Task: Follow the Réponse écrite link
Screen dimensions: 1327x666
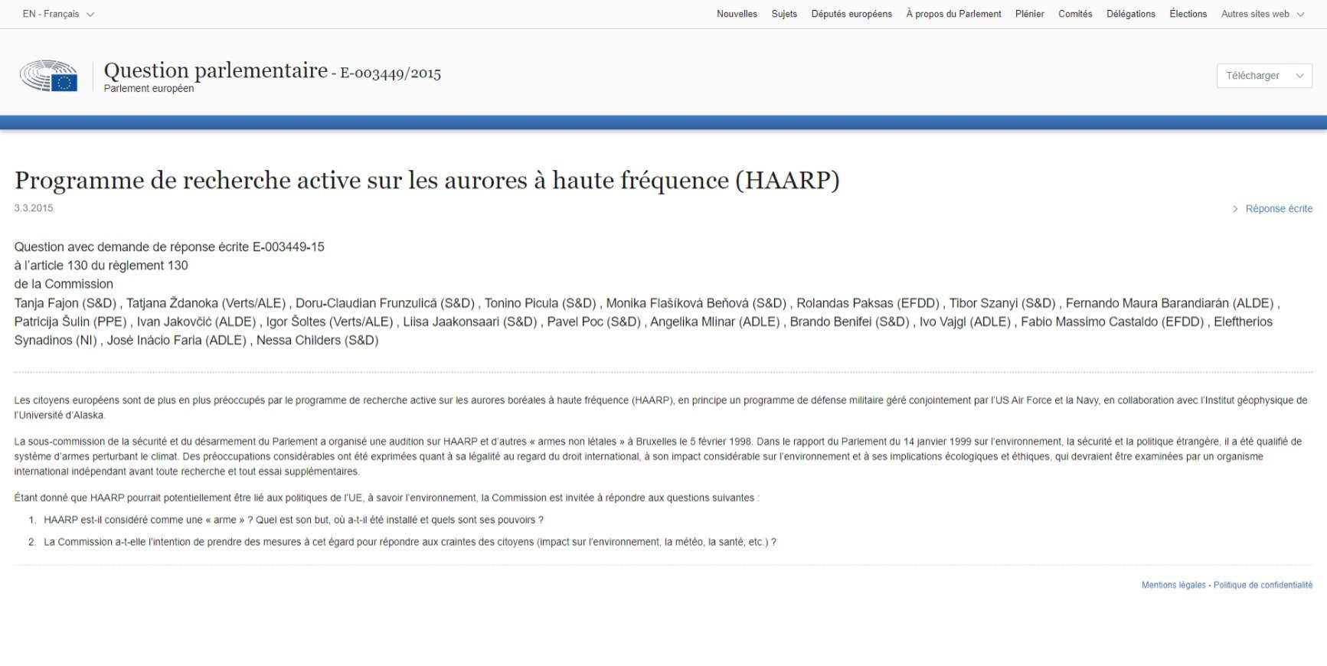Action: point(1278,209)
